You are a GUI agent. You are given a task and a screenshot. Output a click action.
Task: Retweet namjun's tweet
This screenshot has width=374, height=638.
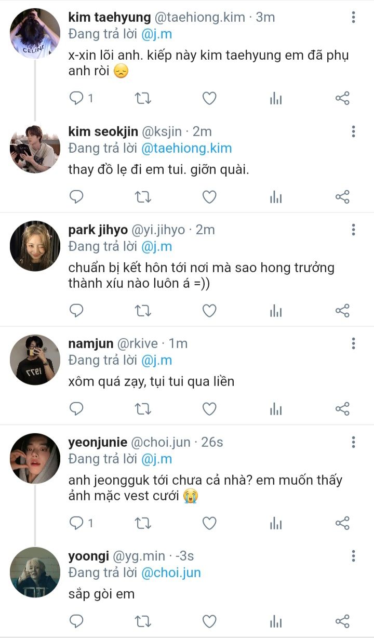(143, 409)
